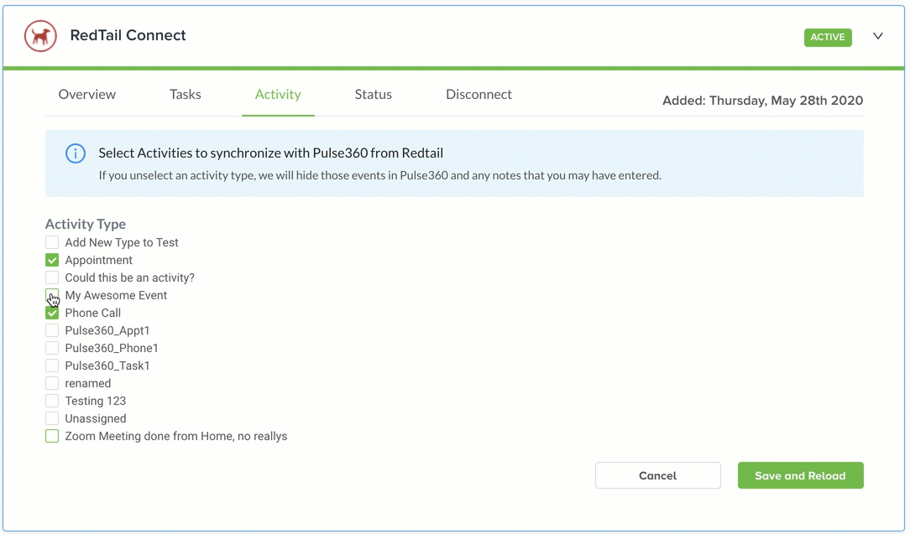Check the My Awesome Event checkbox
Screen dimensions: 910x534
pyautogui.click(x=52, y=295)
